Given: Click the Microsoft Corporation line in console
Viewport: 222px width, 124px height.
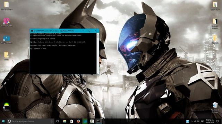Looking at the screenshot, I should 56,35.
